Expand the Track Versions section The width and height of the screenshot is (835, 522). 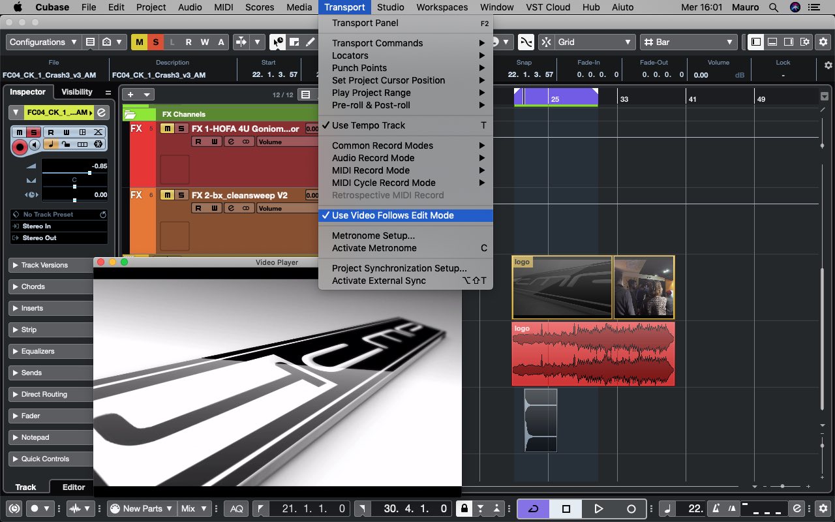point(52,265)
